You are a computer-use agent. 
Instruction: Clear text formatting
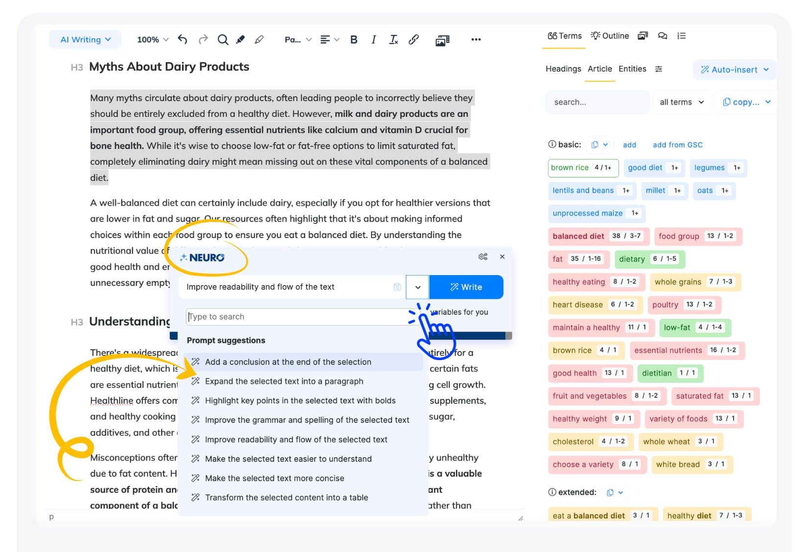point(393,40)
